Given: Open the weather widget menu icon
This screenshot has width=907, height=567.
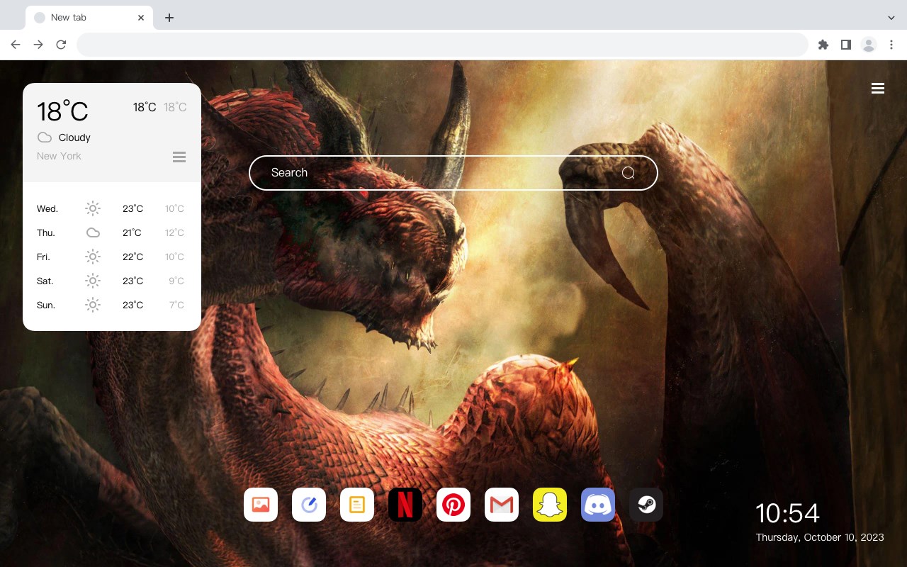Looking at the screenshot, I should coord(179,157).
